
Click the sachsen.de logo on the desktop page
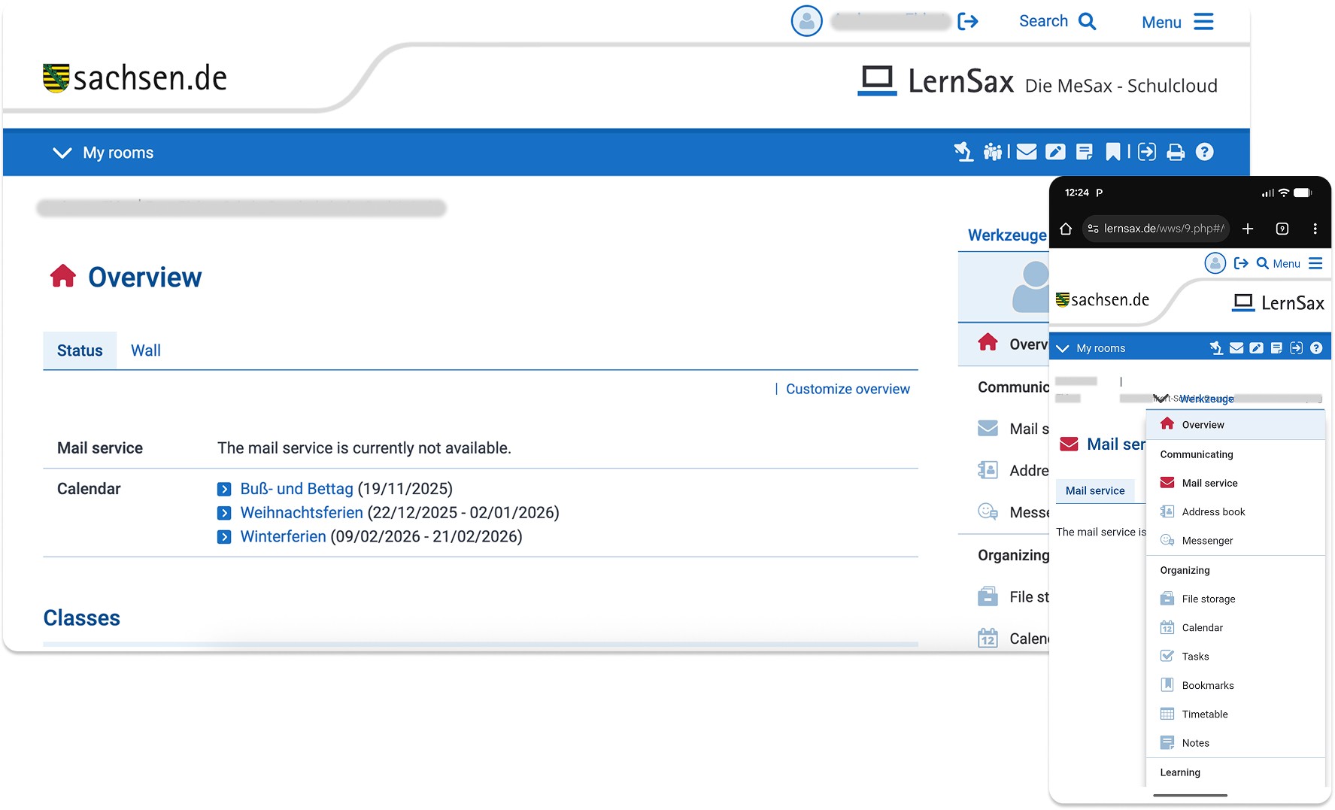coord(135,78)
